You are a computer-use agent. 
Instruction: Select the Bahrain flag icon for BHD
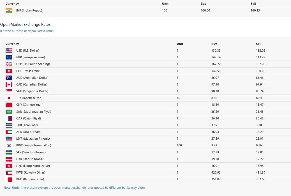[9, 179]
